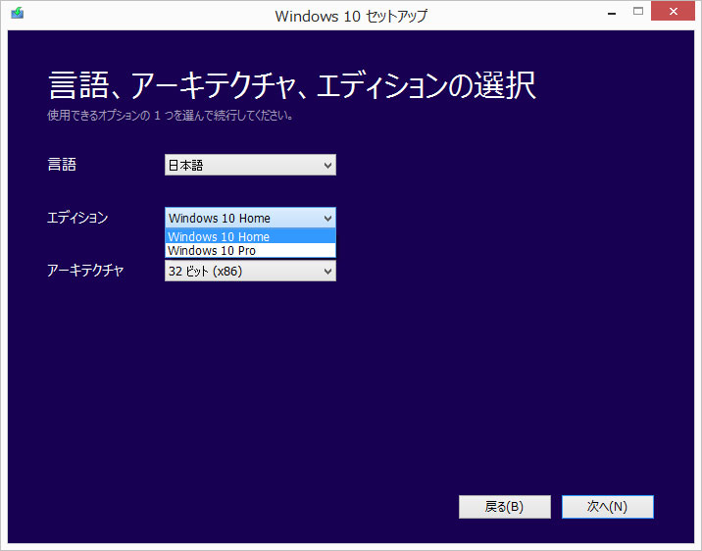Screen dimensions: 702x551
Task: Click the Windows 10 セットアップ title bar text
Action: [x=351, y=16]
